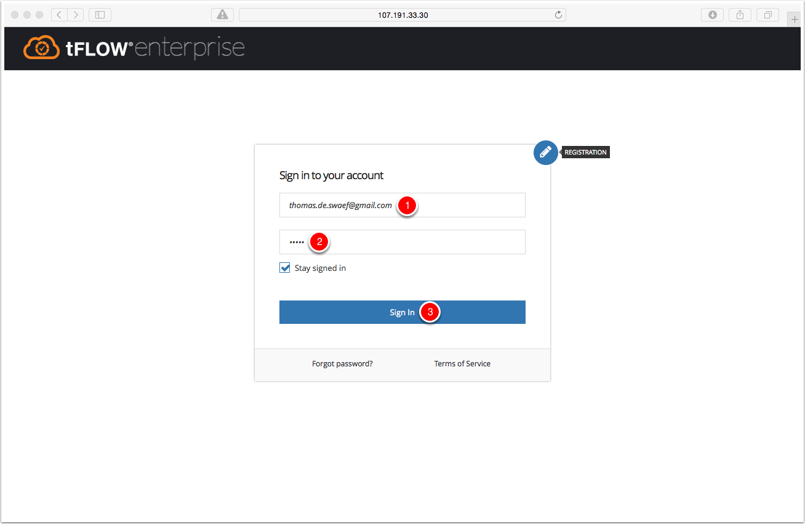Screen dimensions: 805x524
Task: Click the tFLOW enterprise logo
Action: click(134, 48)
